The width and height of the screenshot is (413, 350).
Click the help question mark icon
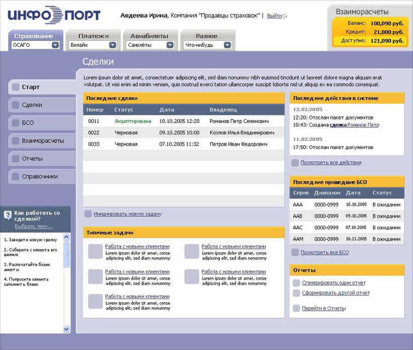click(x=8, y=216)
